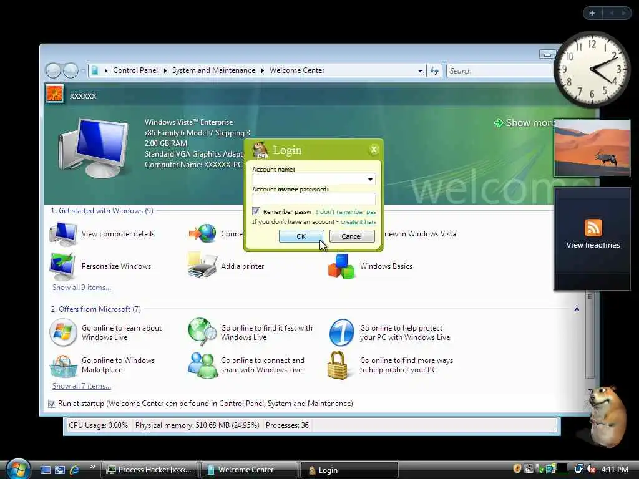Launch Internet Explorer from quick launch

tap(74, 470)
